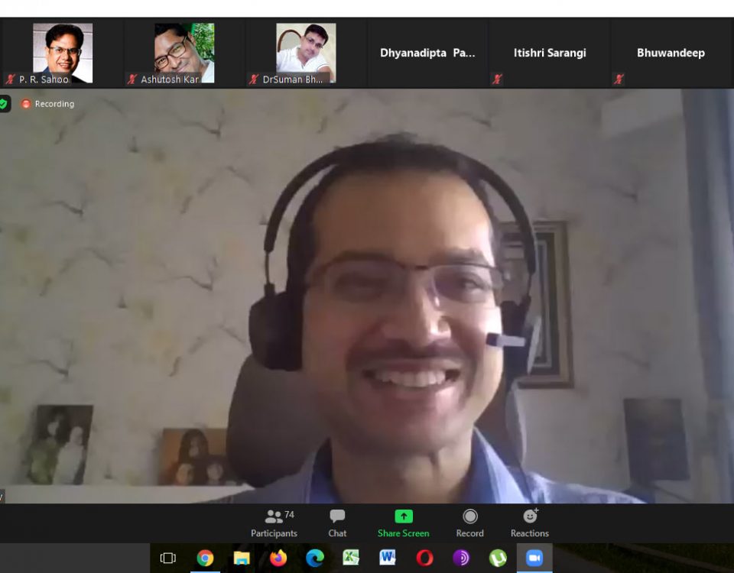Screen dimensions: 734x573
Task: Click the Itishri Sarangi participant tile
Action: 550,53
